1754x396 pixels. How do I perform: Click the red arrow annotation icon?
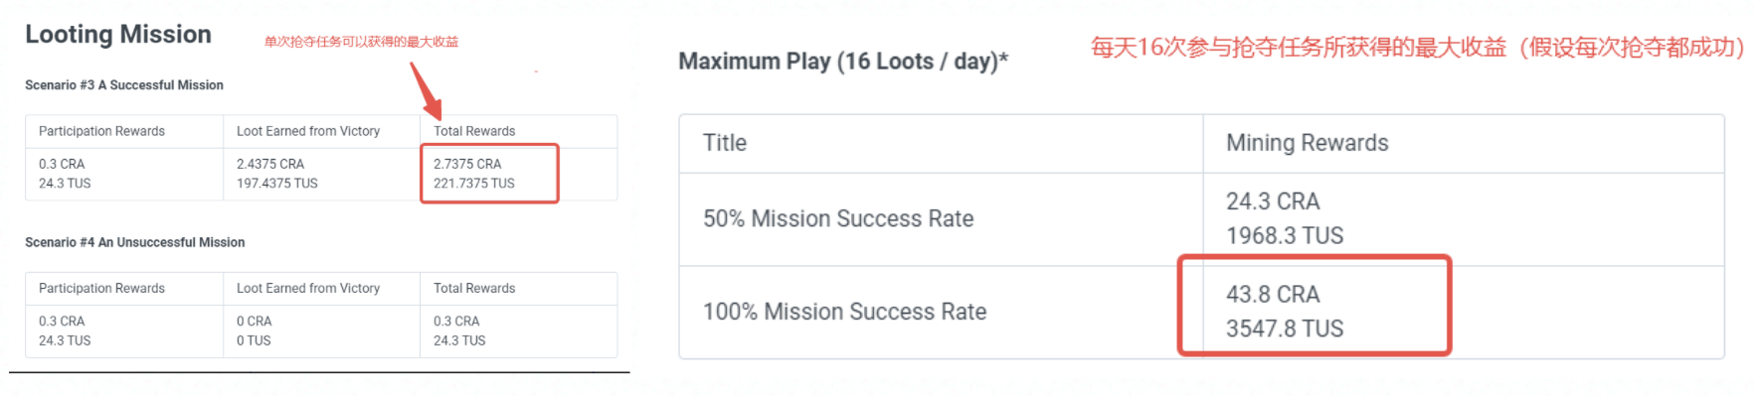(426, 90)
